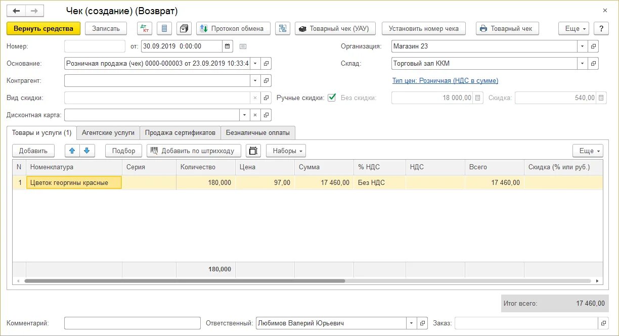This screenshot has width=619, height=336.
Task: Open the Организация Магазин 23 record
Action: click(x=594, y=46)
